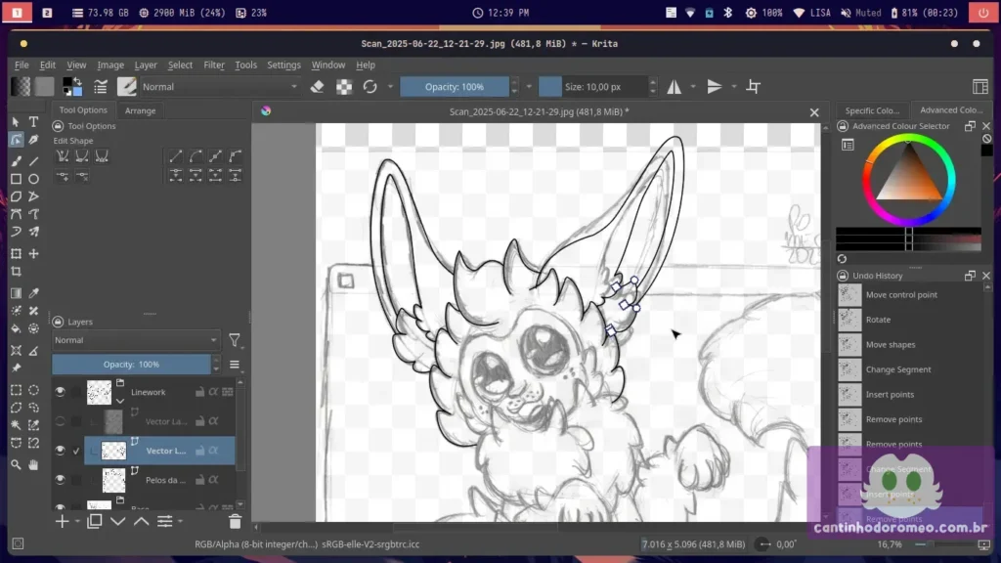Hide the Pelos da... layer

(x=60, y=480)
